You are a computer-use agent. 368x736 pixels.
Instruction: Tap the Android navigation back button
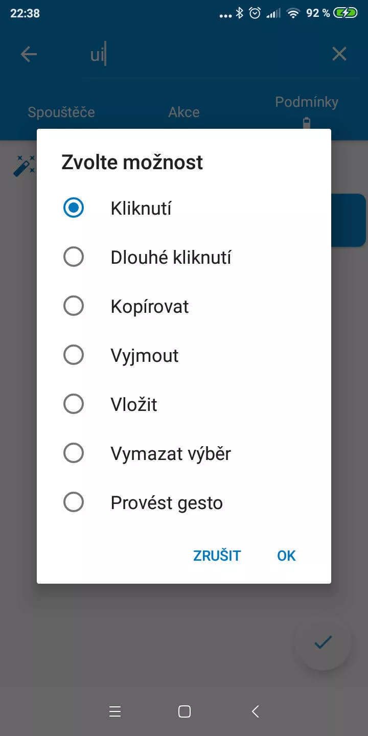[255, 711]
